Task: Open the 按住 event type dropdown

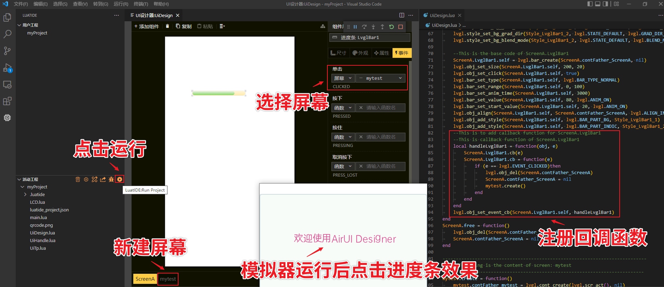Action: [343, 137]
